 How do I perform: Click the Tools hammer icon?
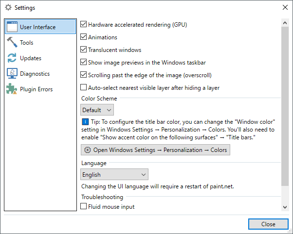pos(12,42)
